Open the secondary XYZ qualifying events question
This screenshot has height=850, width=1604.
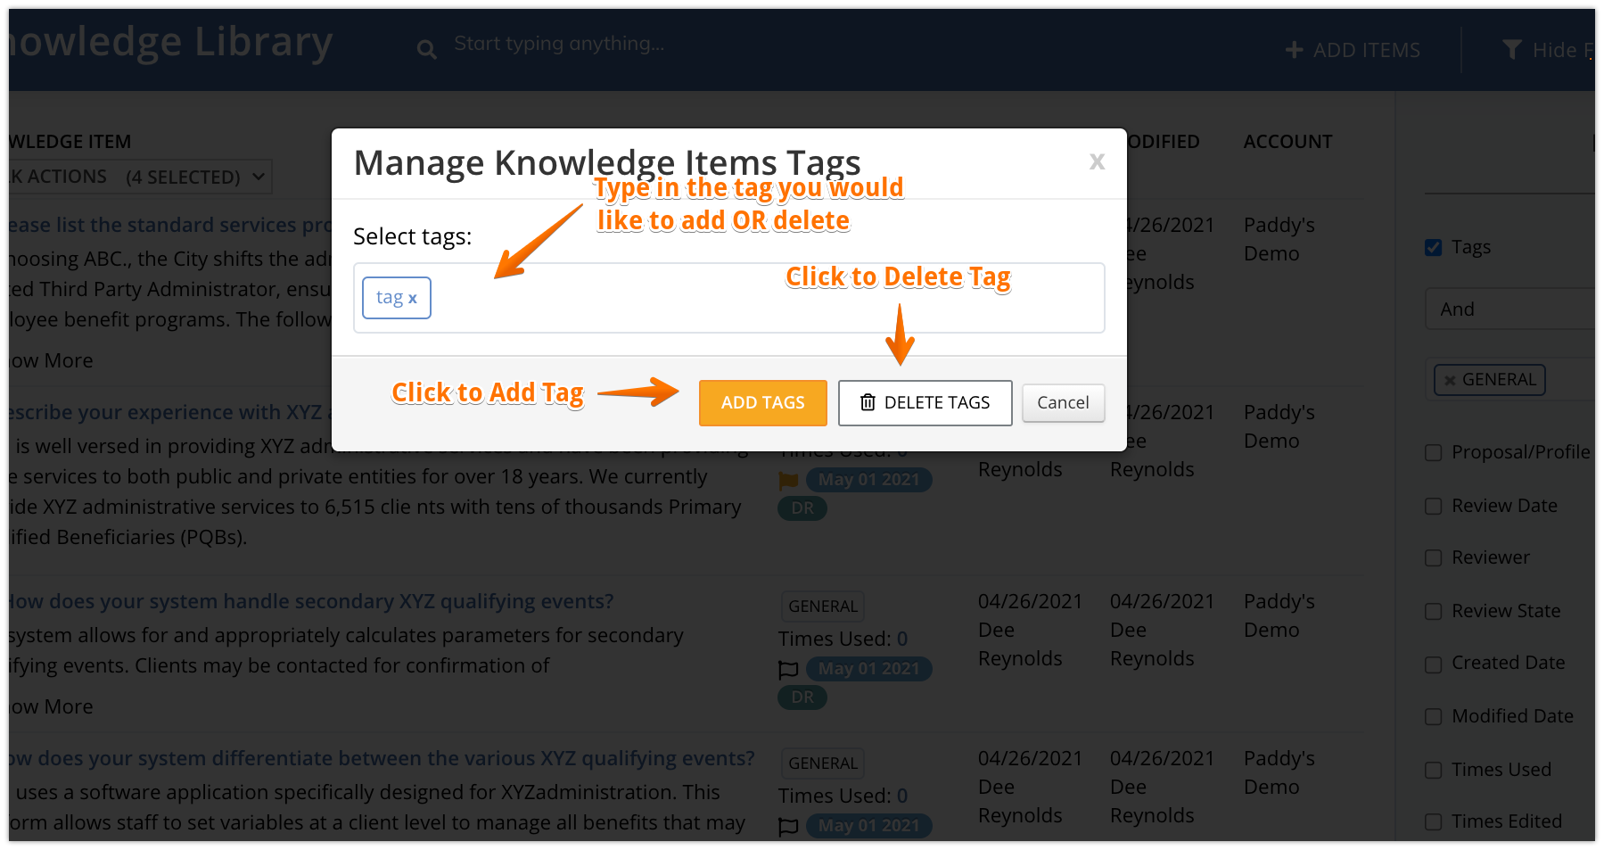(x=311, y=601)
